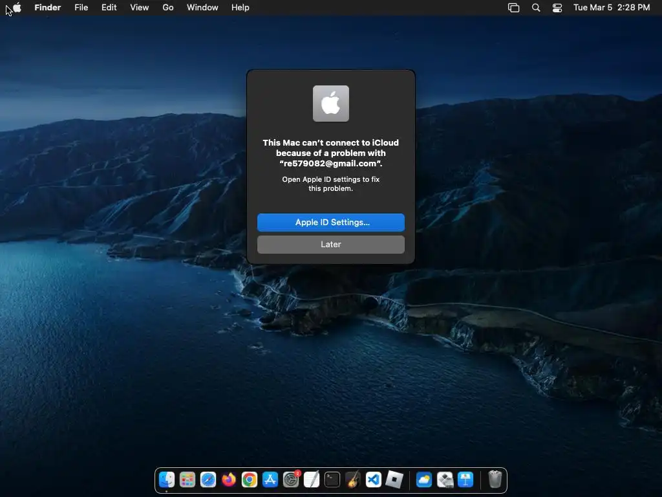662x497 pixels.
Task: Open Finder from the Dock
Action: pyautogui.click(x=167, y=480)
